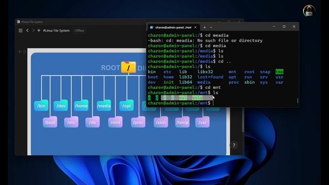Select the /sbin node in the diagram
Viewport: 329px width, 185px height.
tap(161, 122)
